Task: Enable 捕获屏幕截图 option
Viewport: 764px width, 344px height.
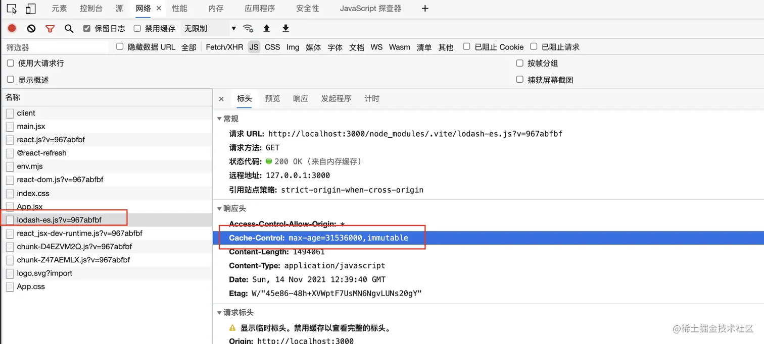Action: [x=519, y=79]
